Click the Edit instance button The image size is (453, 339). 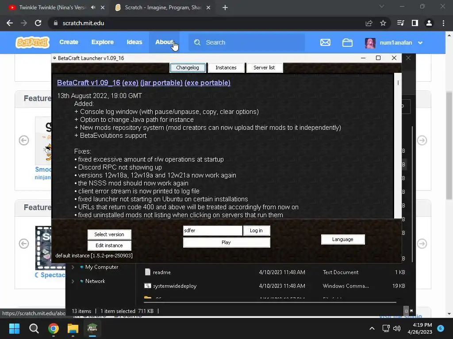click(x=109, y=245)
